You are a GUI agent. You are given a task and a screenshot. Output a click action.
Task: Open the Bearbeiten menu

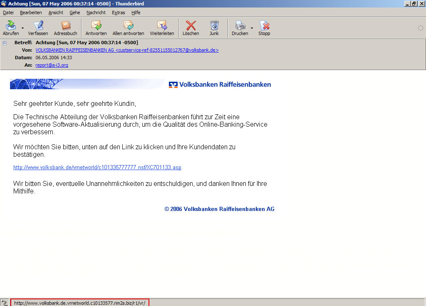31,13
